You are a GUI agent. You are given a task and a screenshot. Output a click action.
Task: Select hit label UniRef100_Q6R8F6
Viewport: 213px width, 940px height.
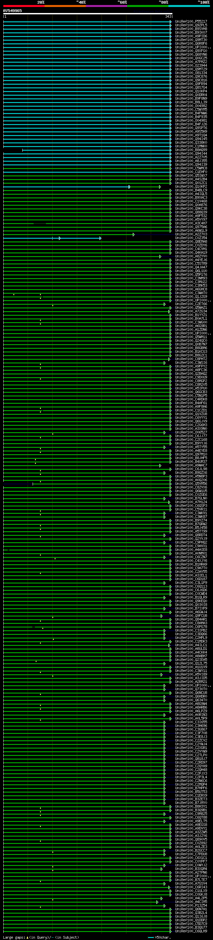(191, 43)
